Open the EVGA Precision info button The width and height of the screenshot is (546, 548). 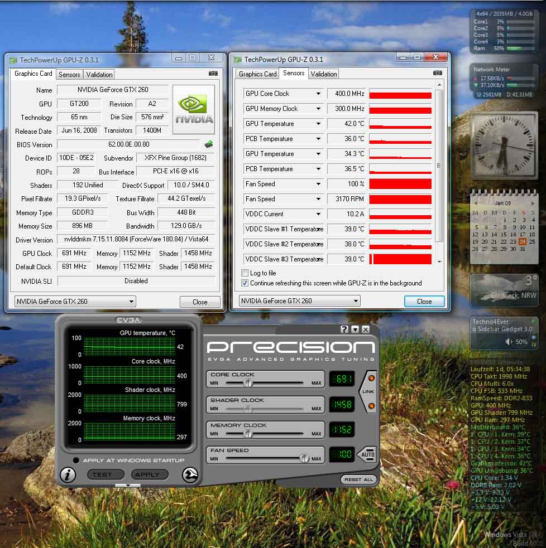pos(68,474)
